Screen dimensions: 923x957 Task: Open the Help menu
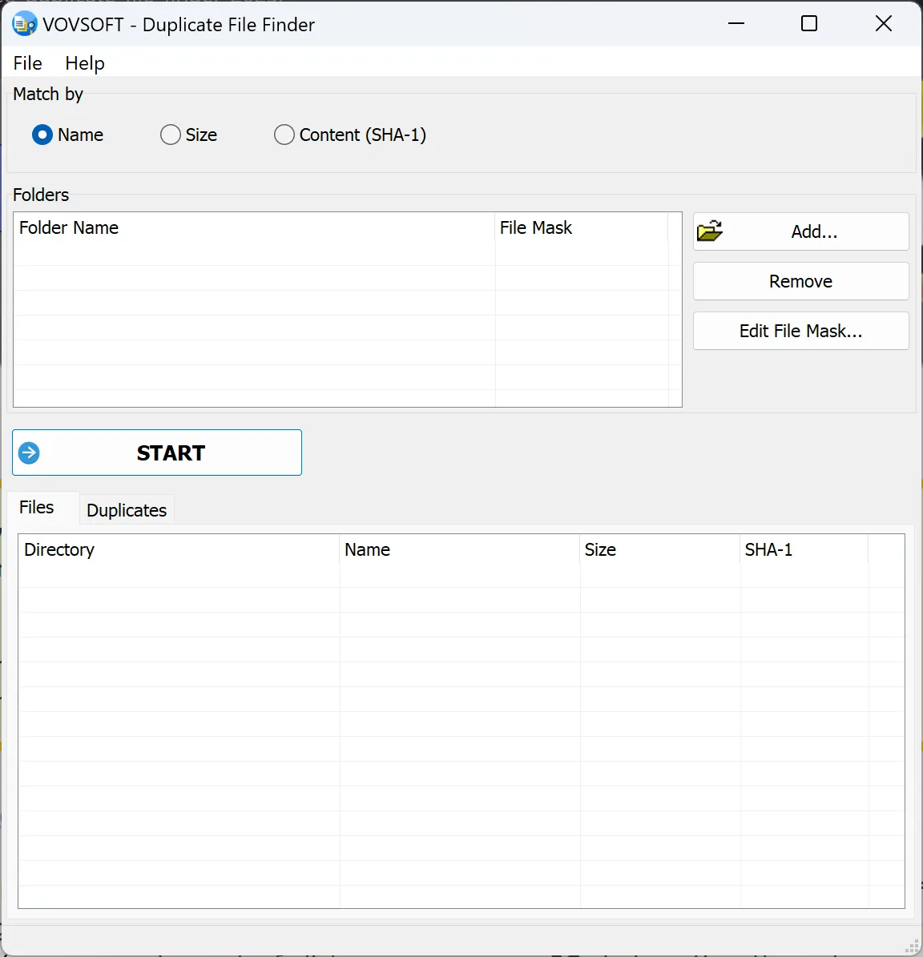(x=85, y=63)
